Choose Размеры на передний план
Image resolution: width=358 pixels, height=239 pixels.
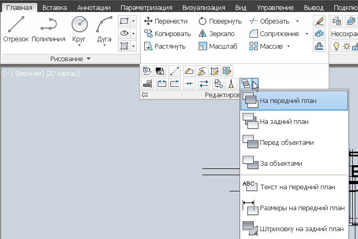(294, 208)
